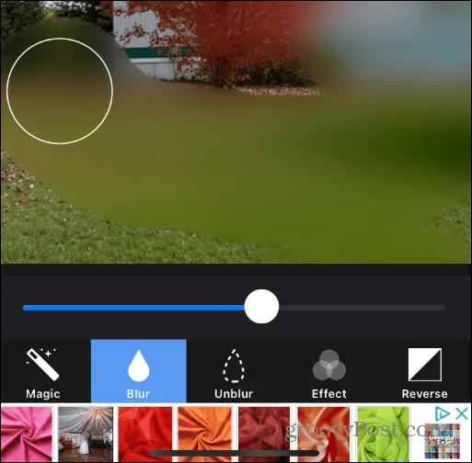This screenshot has height=463, width=472.
Task: Select the Blur droplet icon
Action: point(138,366)
